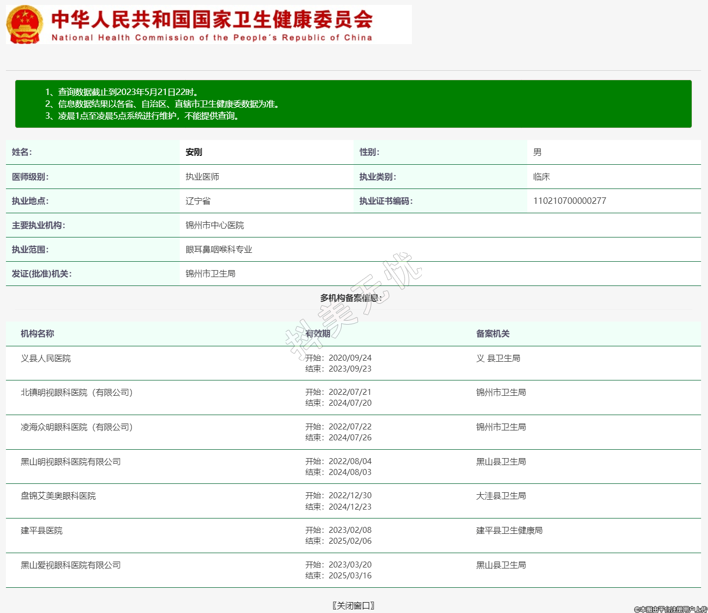Image resolution: width=708 pixels, height=613 pixels.
Task: Select 北镇明视眼科医院（有限公司） entry
Action: point(77,393)
